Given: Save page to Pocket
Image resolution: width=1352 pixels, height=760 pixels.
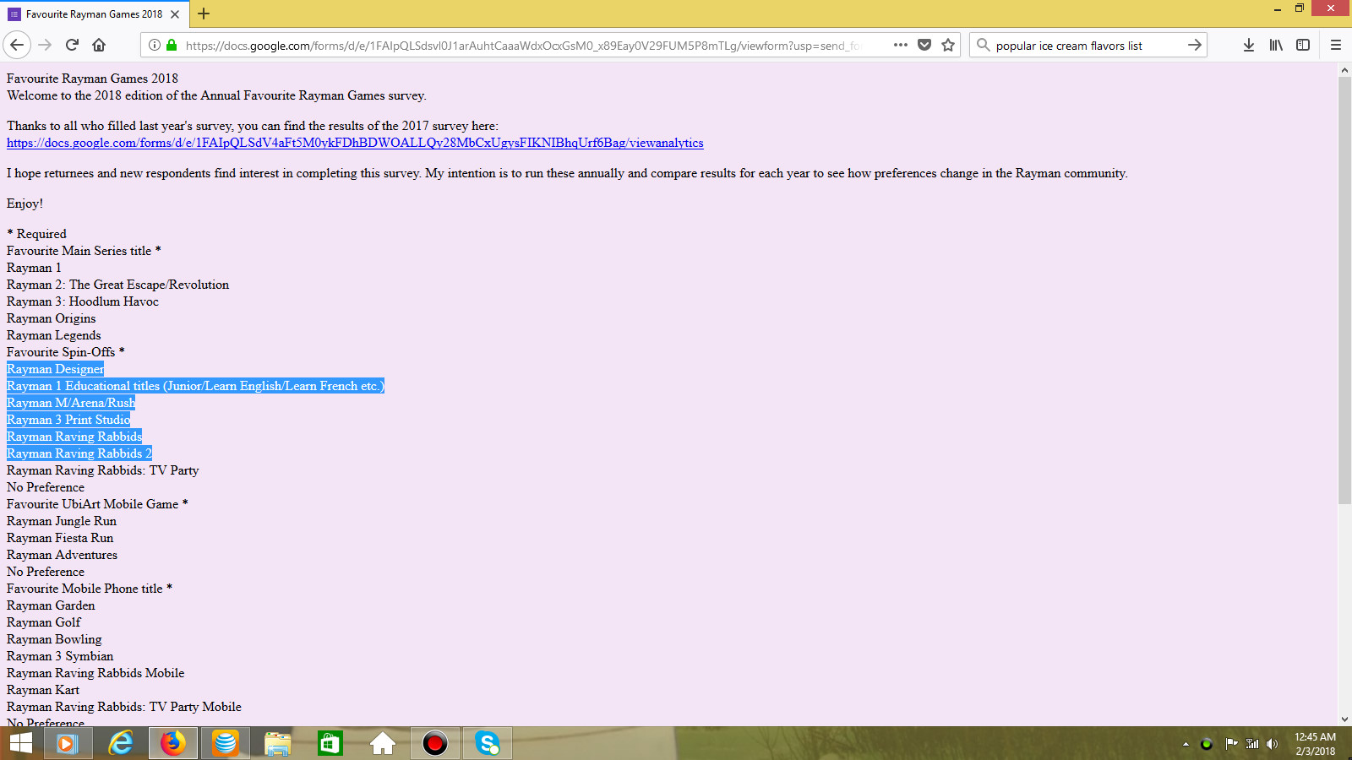Looking at the screenshot, I should click(x=924, y=45).
